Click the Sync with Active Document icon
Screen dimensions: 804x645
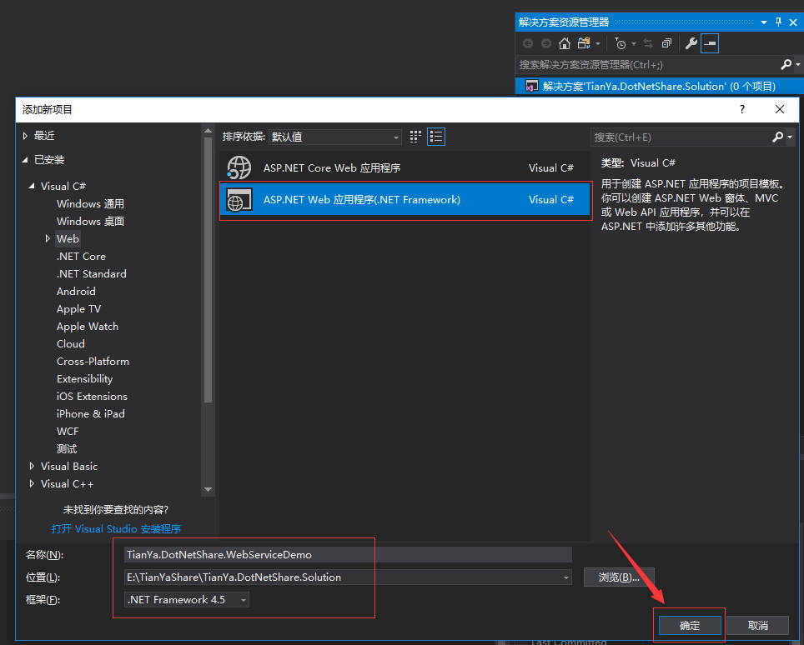(648, 43)
